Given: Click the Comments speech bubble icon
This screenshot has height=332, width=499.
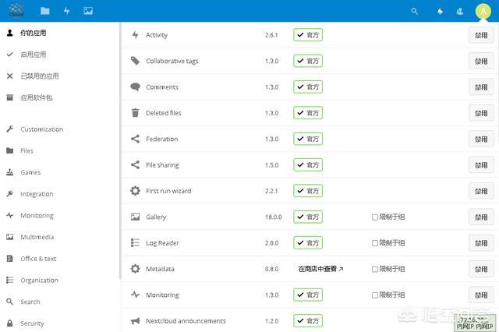Looking at the screenshot, I should click(135, 87).
